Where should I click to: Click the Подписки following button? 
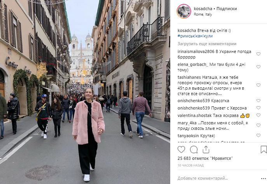click(227, 9)
